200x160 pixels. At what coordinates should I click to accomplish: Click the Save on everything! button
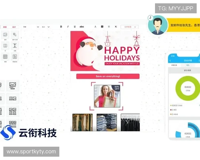[108, 76]
